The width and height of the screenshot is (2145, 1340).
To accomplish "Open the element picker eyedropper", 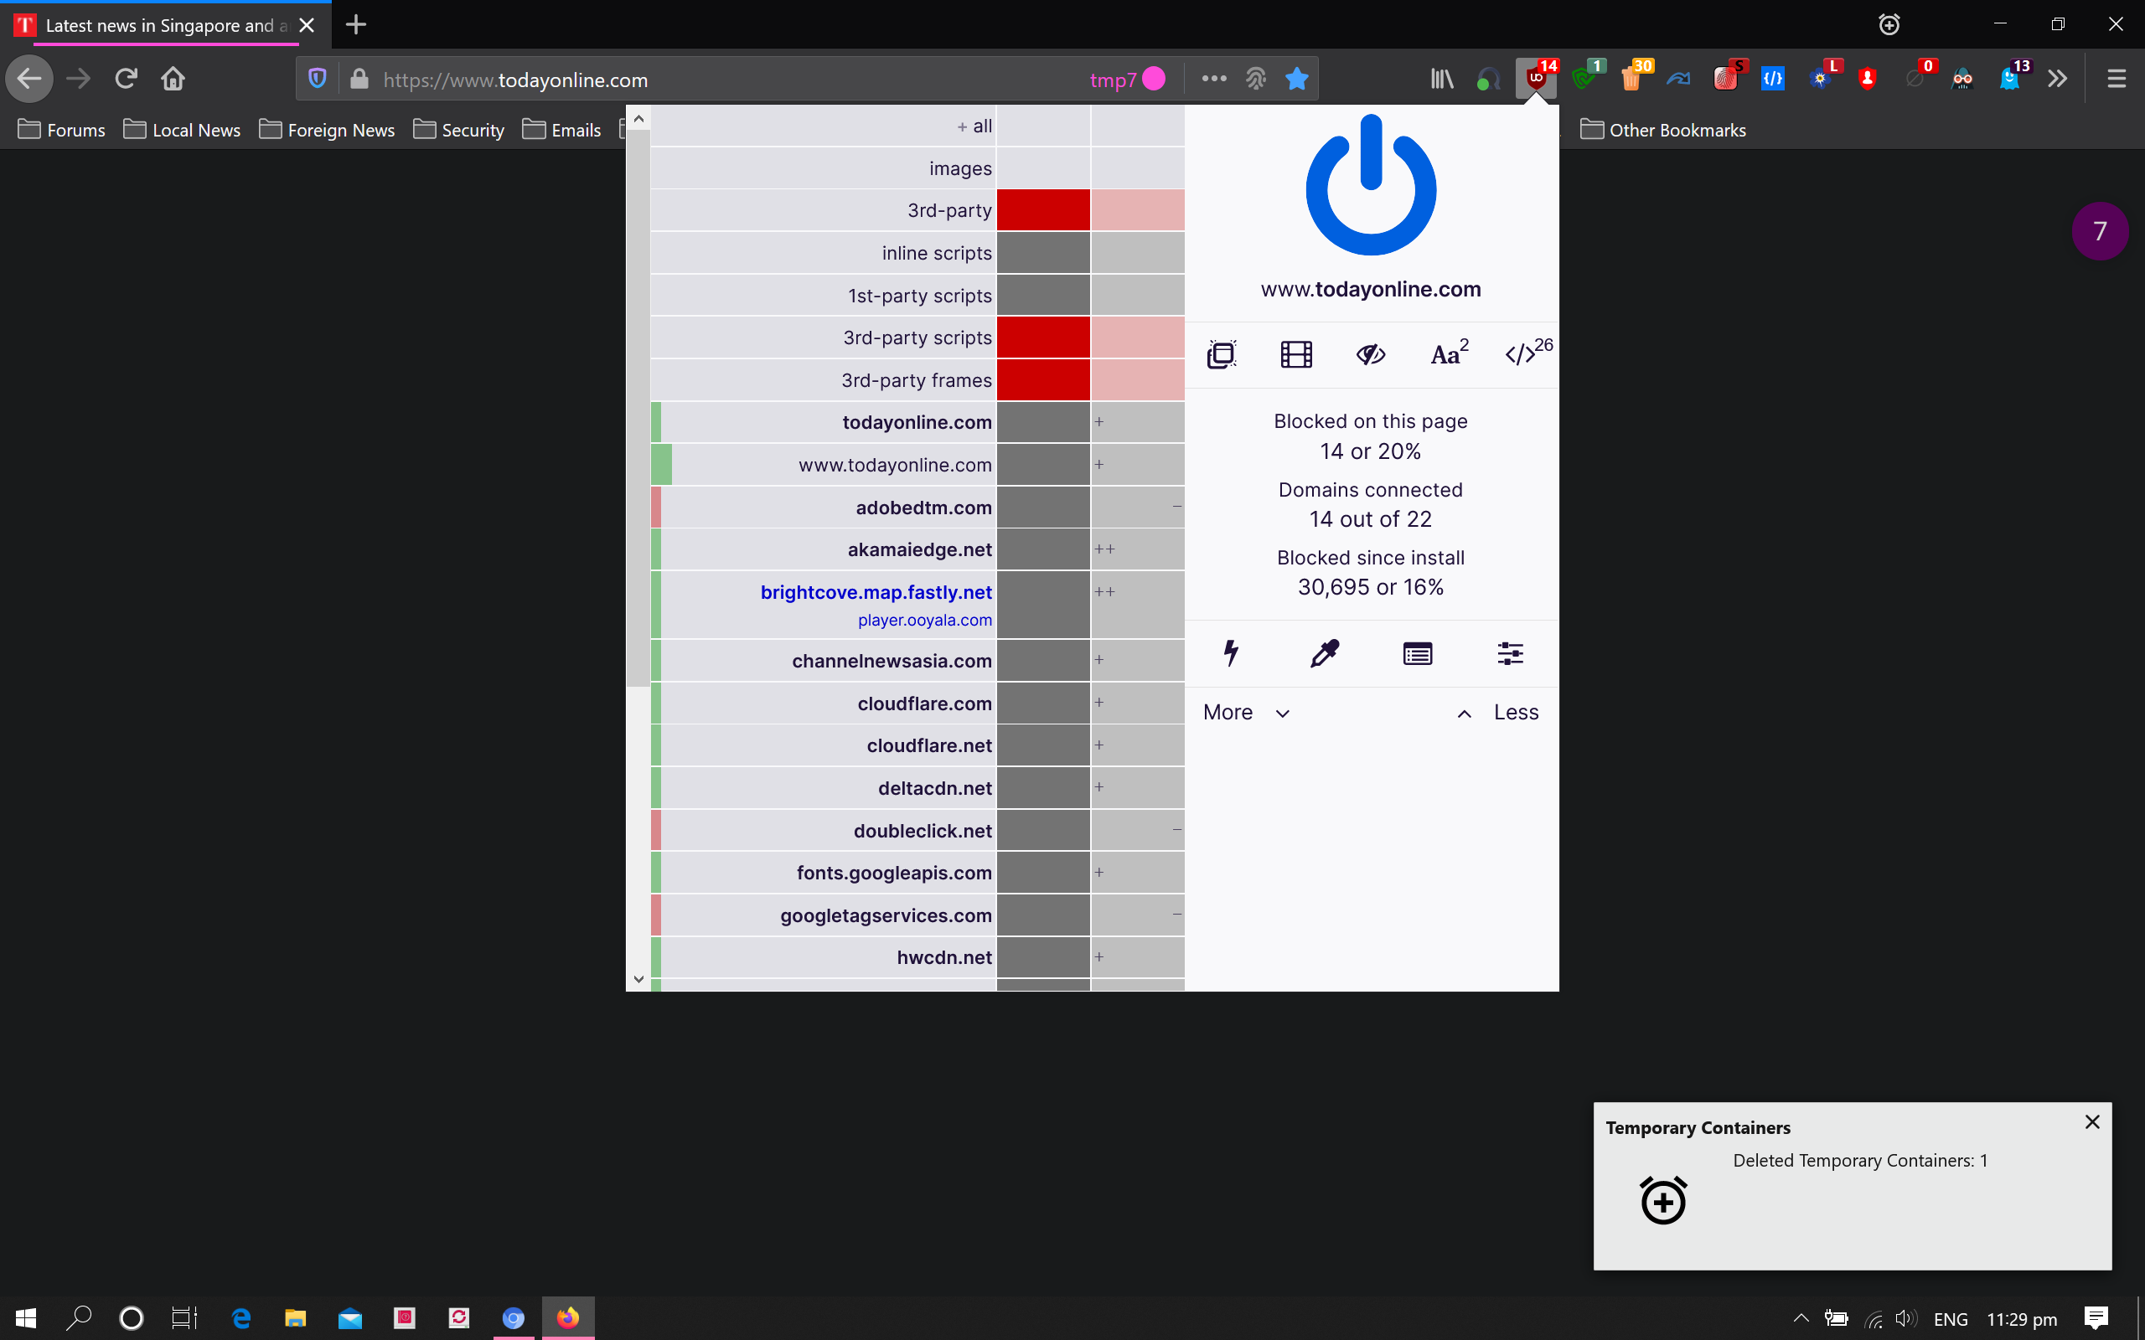I will [1324, 653].
